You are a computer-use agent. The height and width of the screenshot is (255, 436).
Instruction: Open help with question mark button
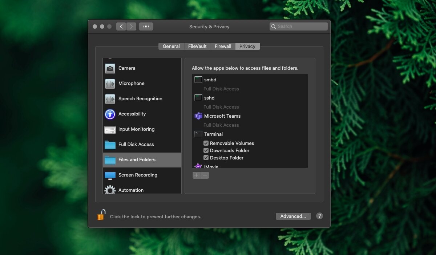tap(319, 216)
